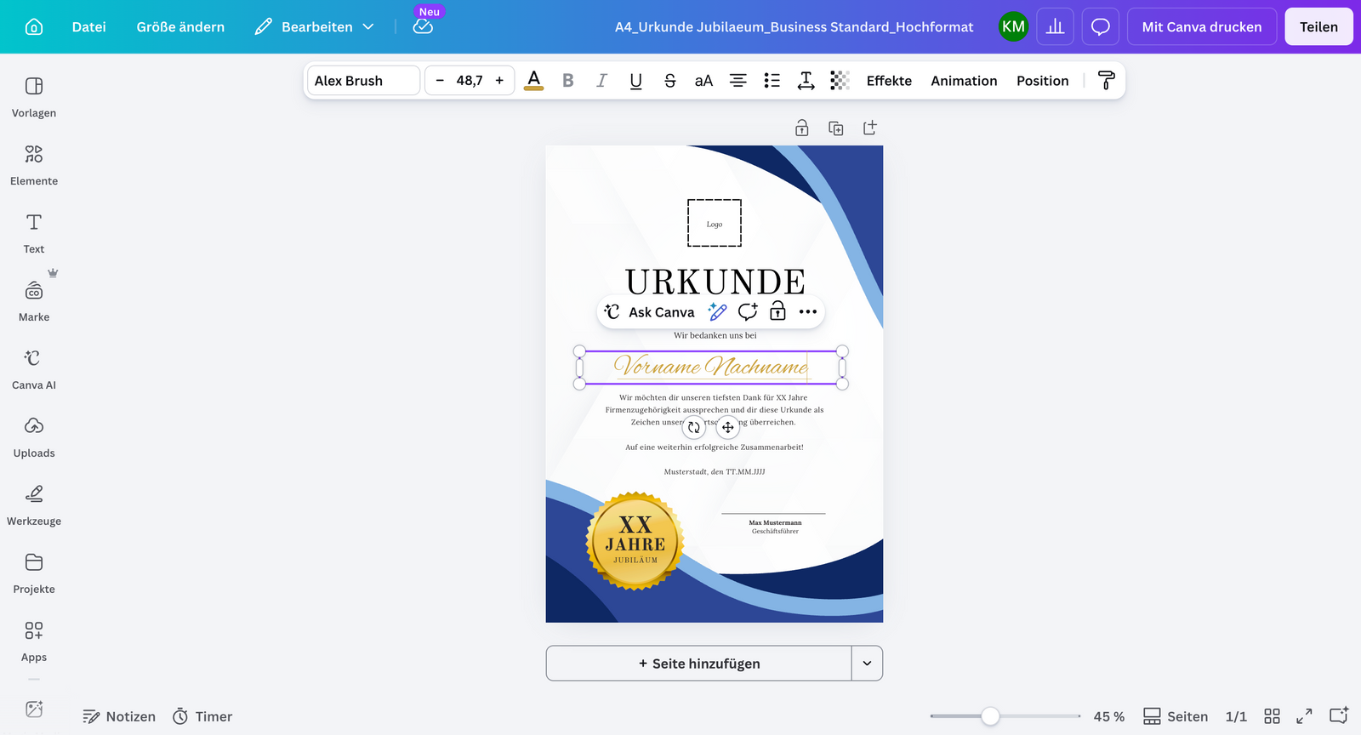Open the Datei menu

click(x=89, y=26)
